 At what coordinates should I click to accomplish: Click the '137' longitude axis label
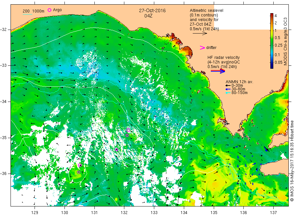click(x=274, y=212)
